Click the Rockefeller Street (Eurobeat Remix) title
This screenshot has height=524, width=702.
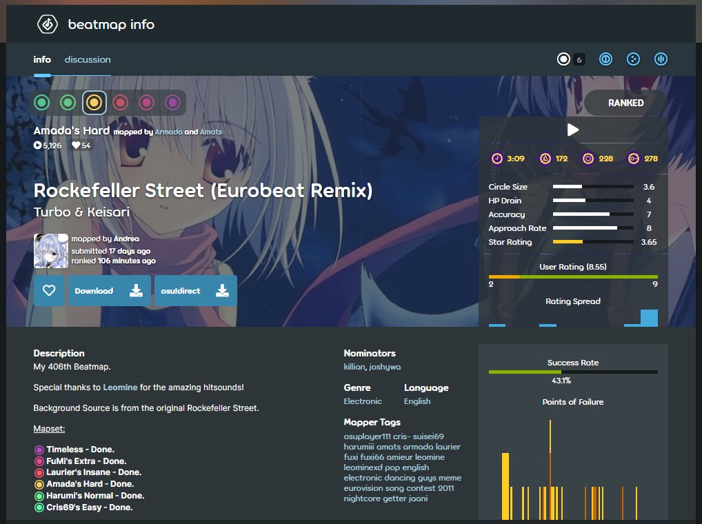point(203,190)
